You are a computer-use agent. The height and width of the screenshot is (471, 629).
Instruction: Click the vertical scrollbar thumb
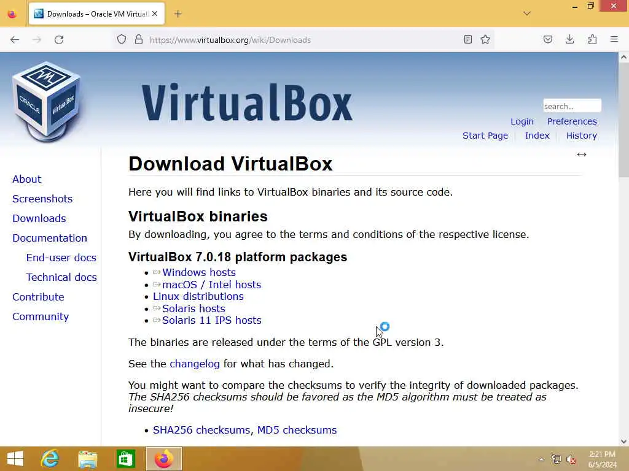pyautogui.click(x=623, y=120)
